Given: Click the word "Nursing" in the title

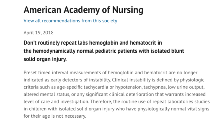Looking at the screenshot, I should click(128, 10).
